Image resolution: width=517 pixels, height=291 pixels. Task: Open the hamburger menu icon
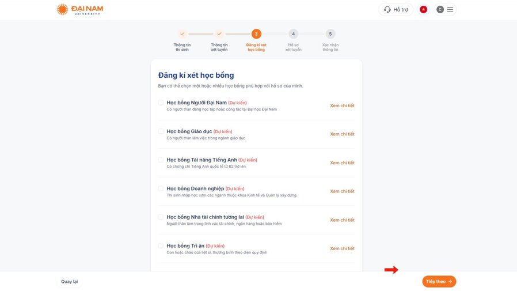coord(450,10)
